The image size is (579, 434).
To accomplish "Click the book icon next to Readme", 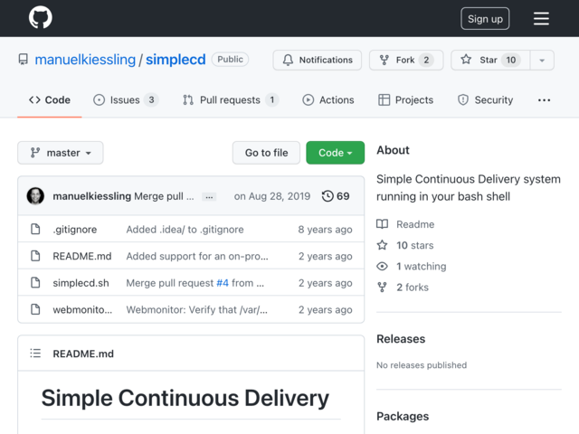I will [382, 224].
